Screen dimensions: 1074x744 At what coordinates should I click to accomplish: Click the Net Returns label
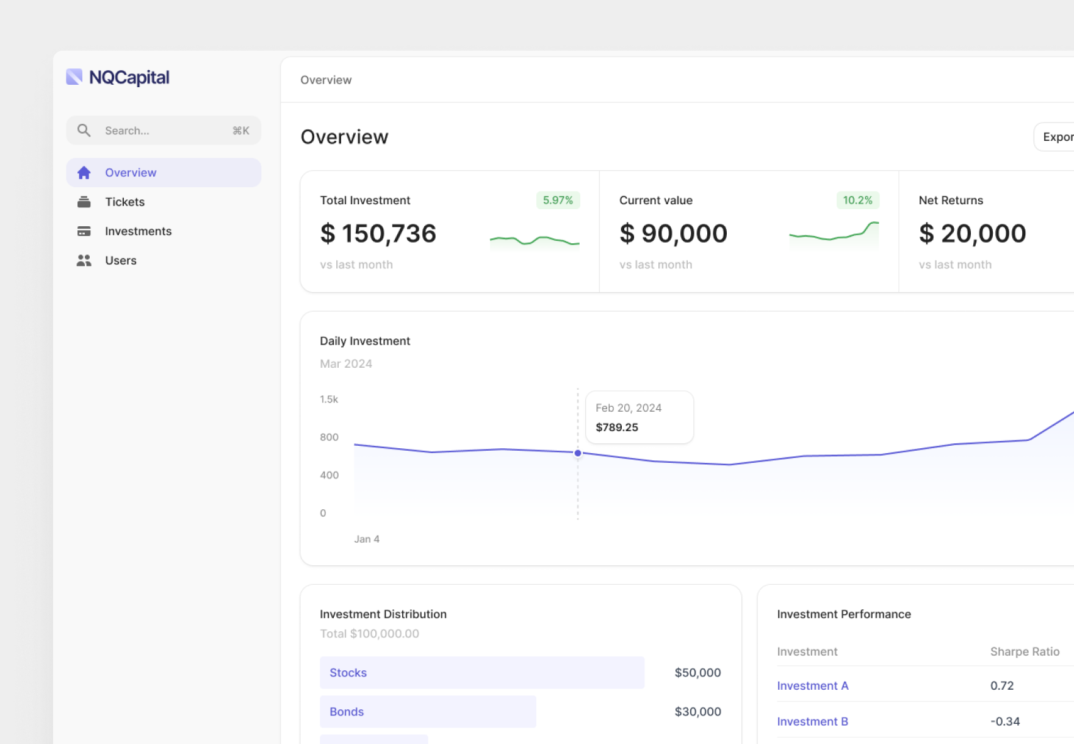[x=951, y=200]
